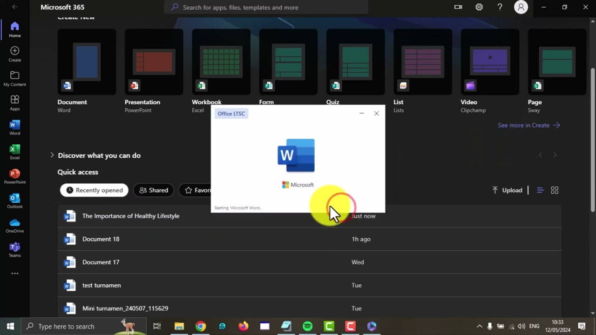Click the Upload button

(x=507, y=190)
